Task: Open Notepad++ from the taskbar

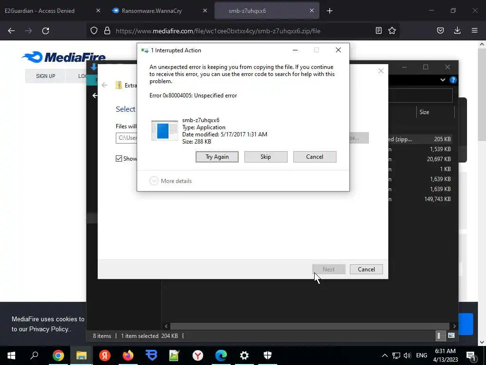Action: point(175,355)
